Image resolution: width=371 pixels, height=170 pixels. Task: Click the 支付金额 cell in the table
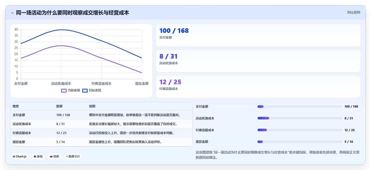[x=19, y=115]
